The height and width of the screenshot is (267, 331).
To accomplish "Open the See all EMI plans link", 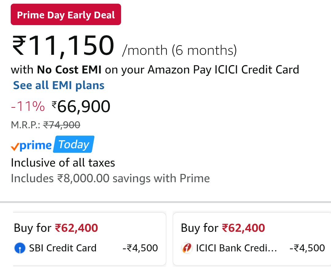I will pos(59,85).
